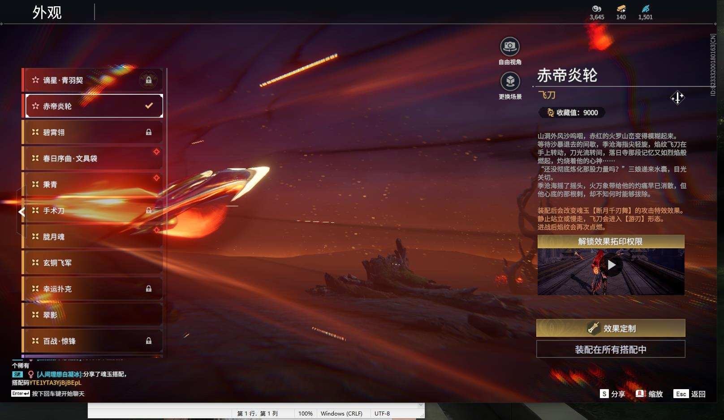Image resolution: width=724 pixels, height=420 pixels.
Task: Click the move/rotate arrows icon beside 飞刀
Action: (x=677, y=98)
